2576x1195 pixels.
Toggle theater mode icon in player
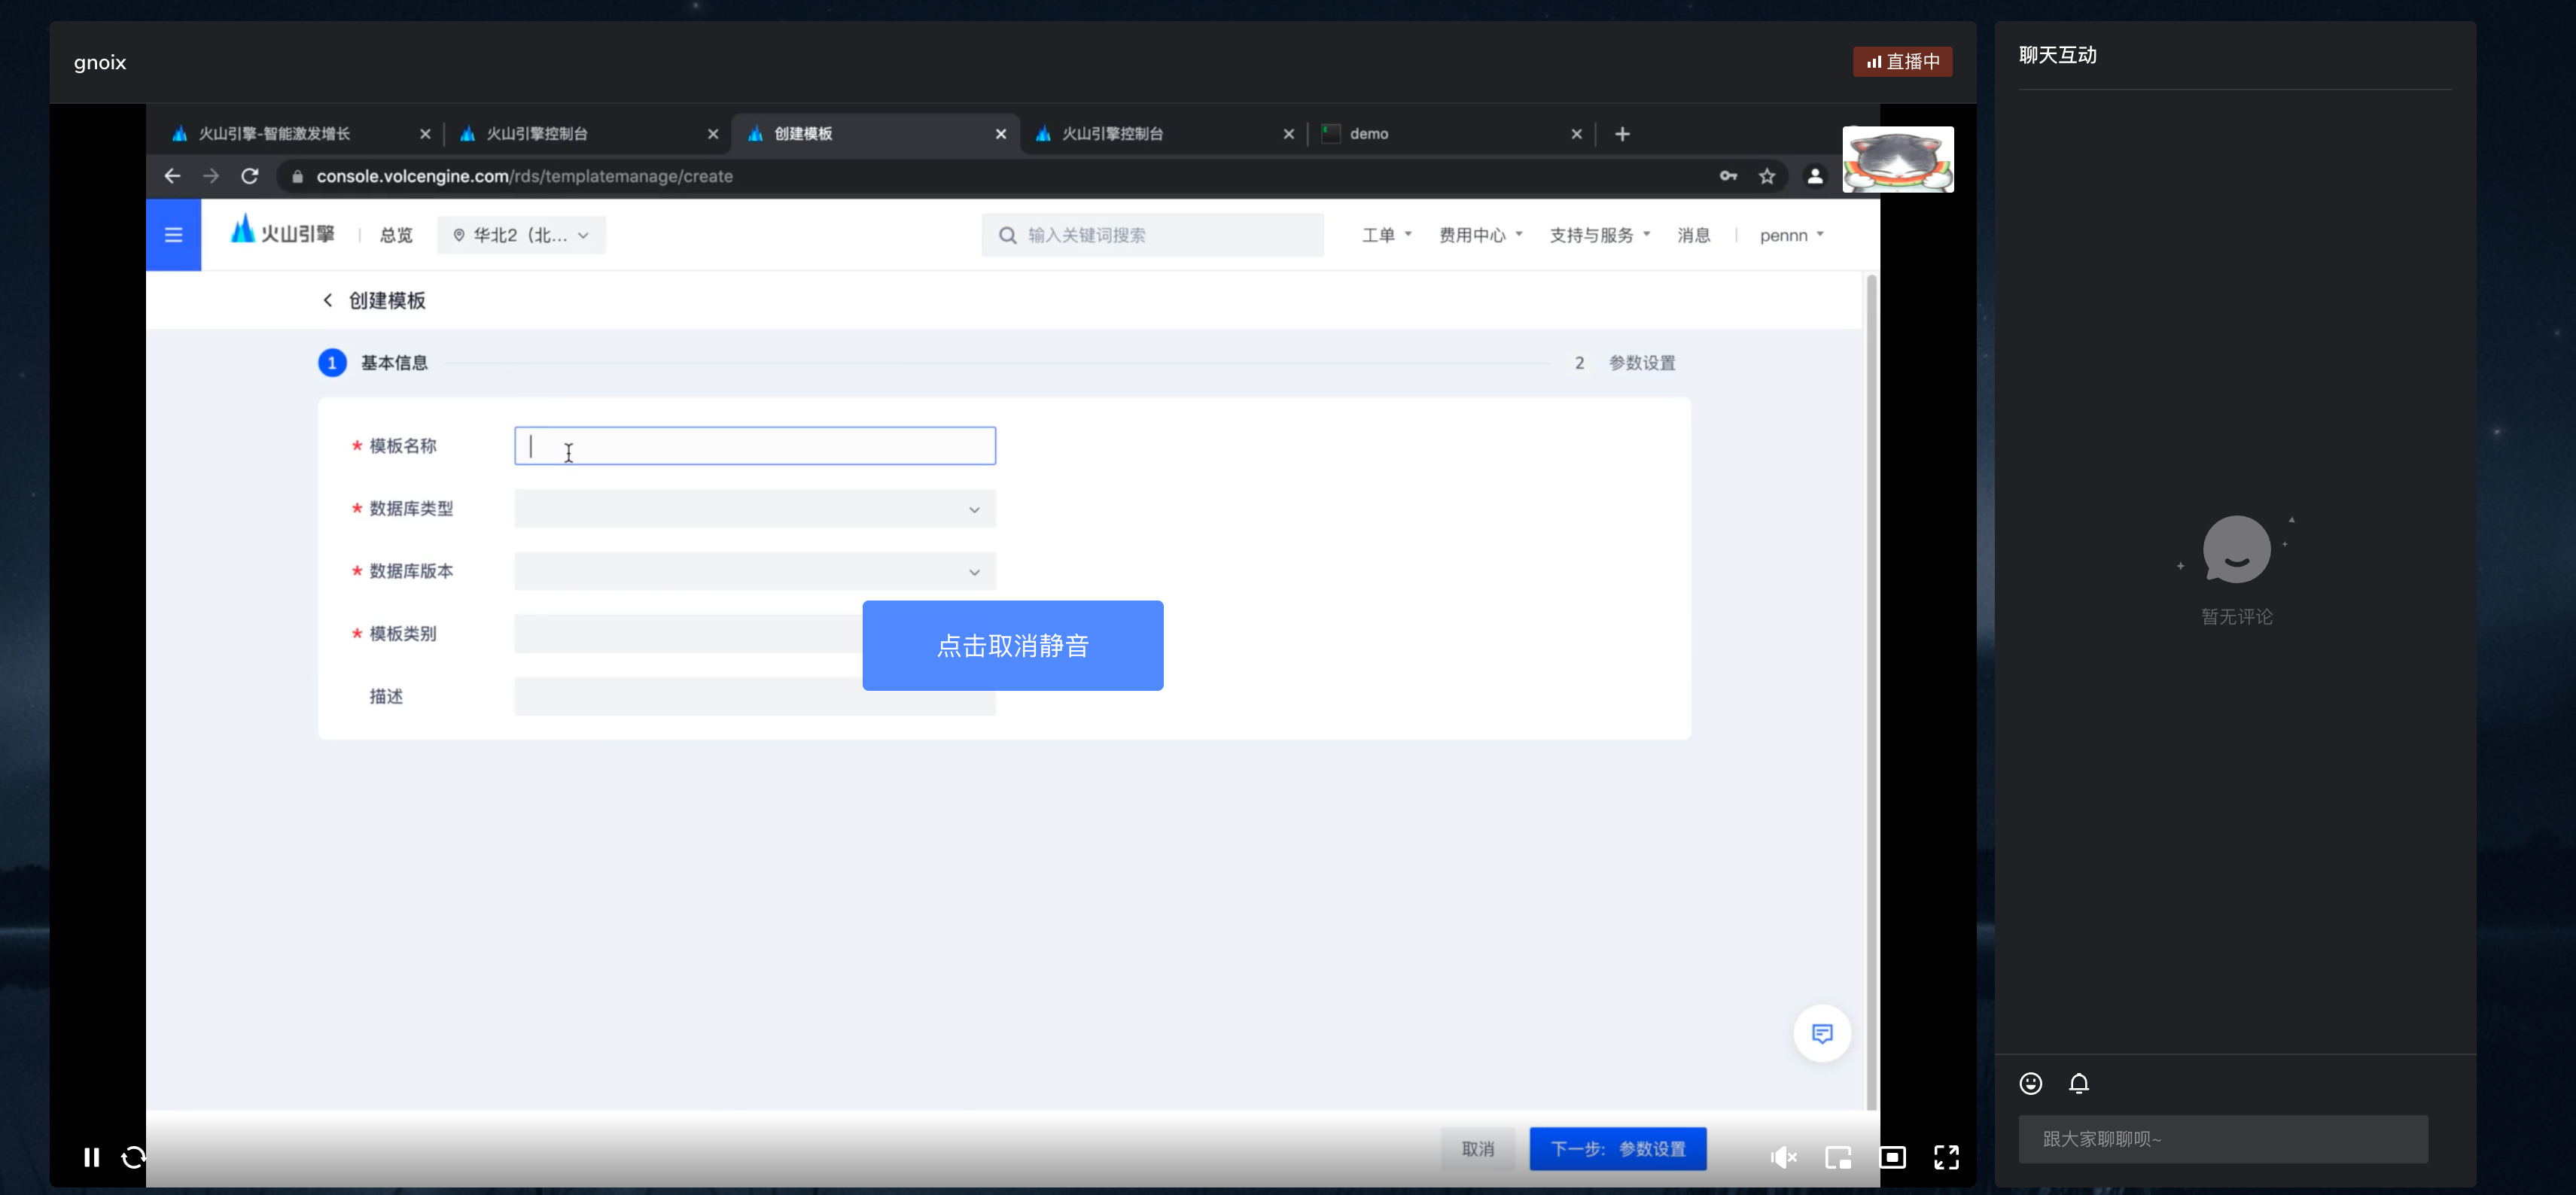click(1892, 1157)
